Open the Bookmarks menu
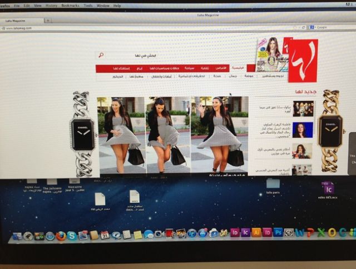The image size is (356, 269). (x=70, y=6)
